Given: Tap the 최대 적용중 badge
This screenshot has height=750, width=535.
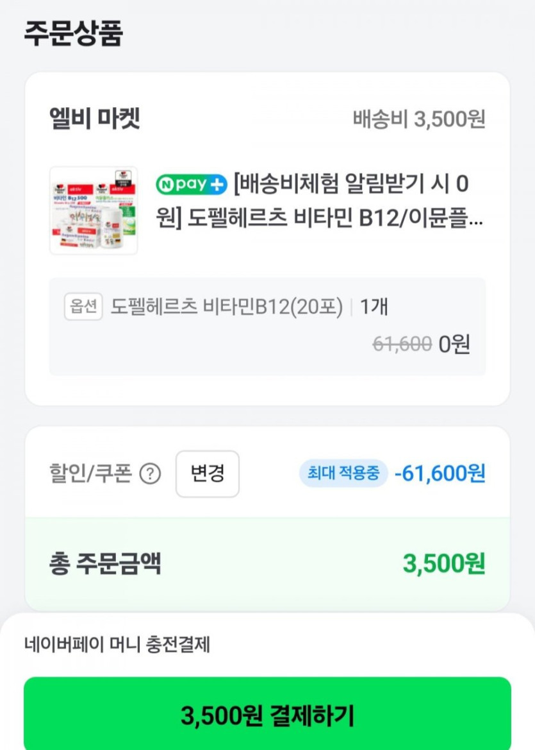Looking at the screenshot, I should 343,474.
